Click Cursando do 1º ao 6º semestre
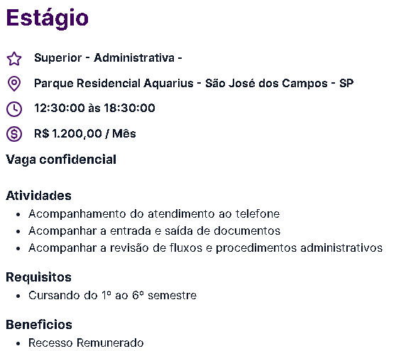 [x=113, y=296]
